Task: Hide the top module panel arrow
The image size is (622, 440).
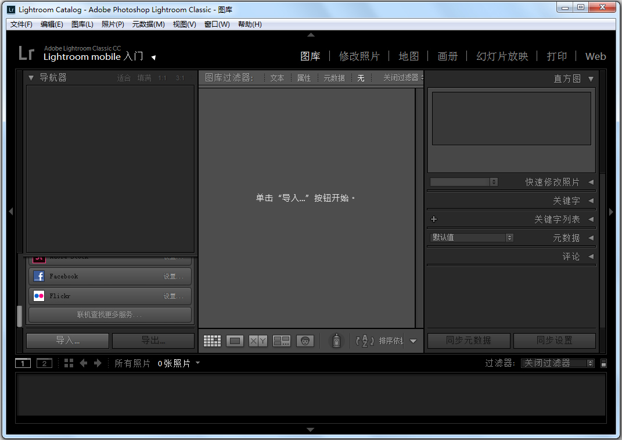Action: (x=311, y=35)
